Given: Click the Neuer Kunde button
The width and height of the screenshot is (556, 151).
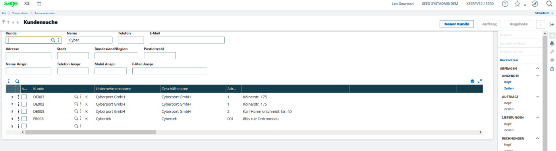Looking at the screenshot, I should click(x=457, y=24).
